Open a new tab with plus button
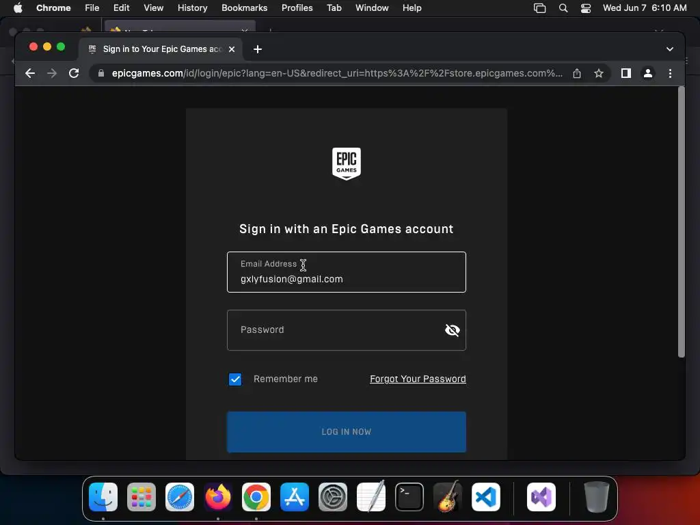 pyautogui.click(x=258, y=49)
